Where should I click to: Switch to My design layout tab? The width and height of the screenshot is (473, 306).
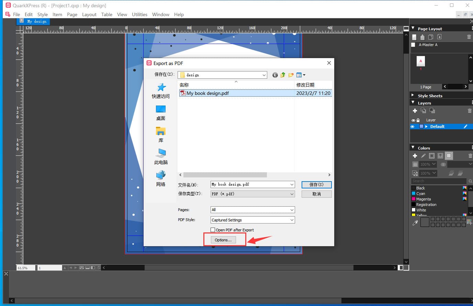[x=33, y=21]
